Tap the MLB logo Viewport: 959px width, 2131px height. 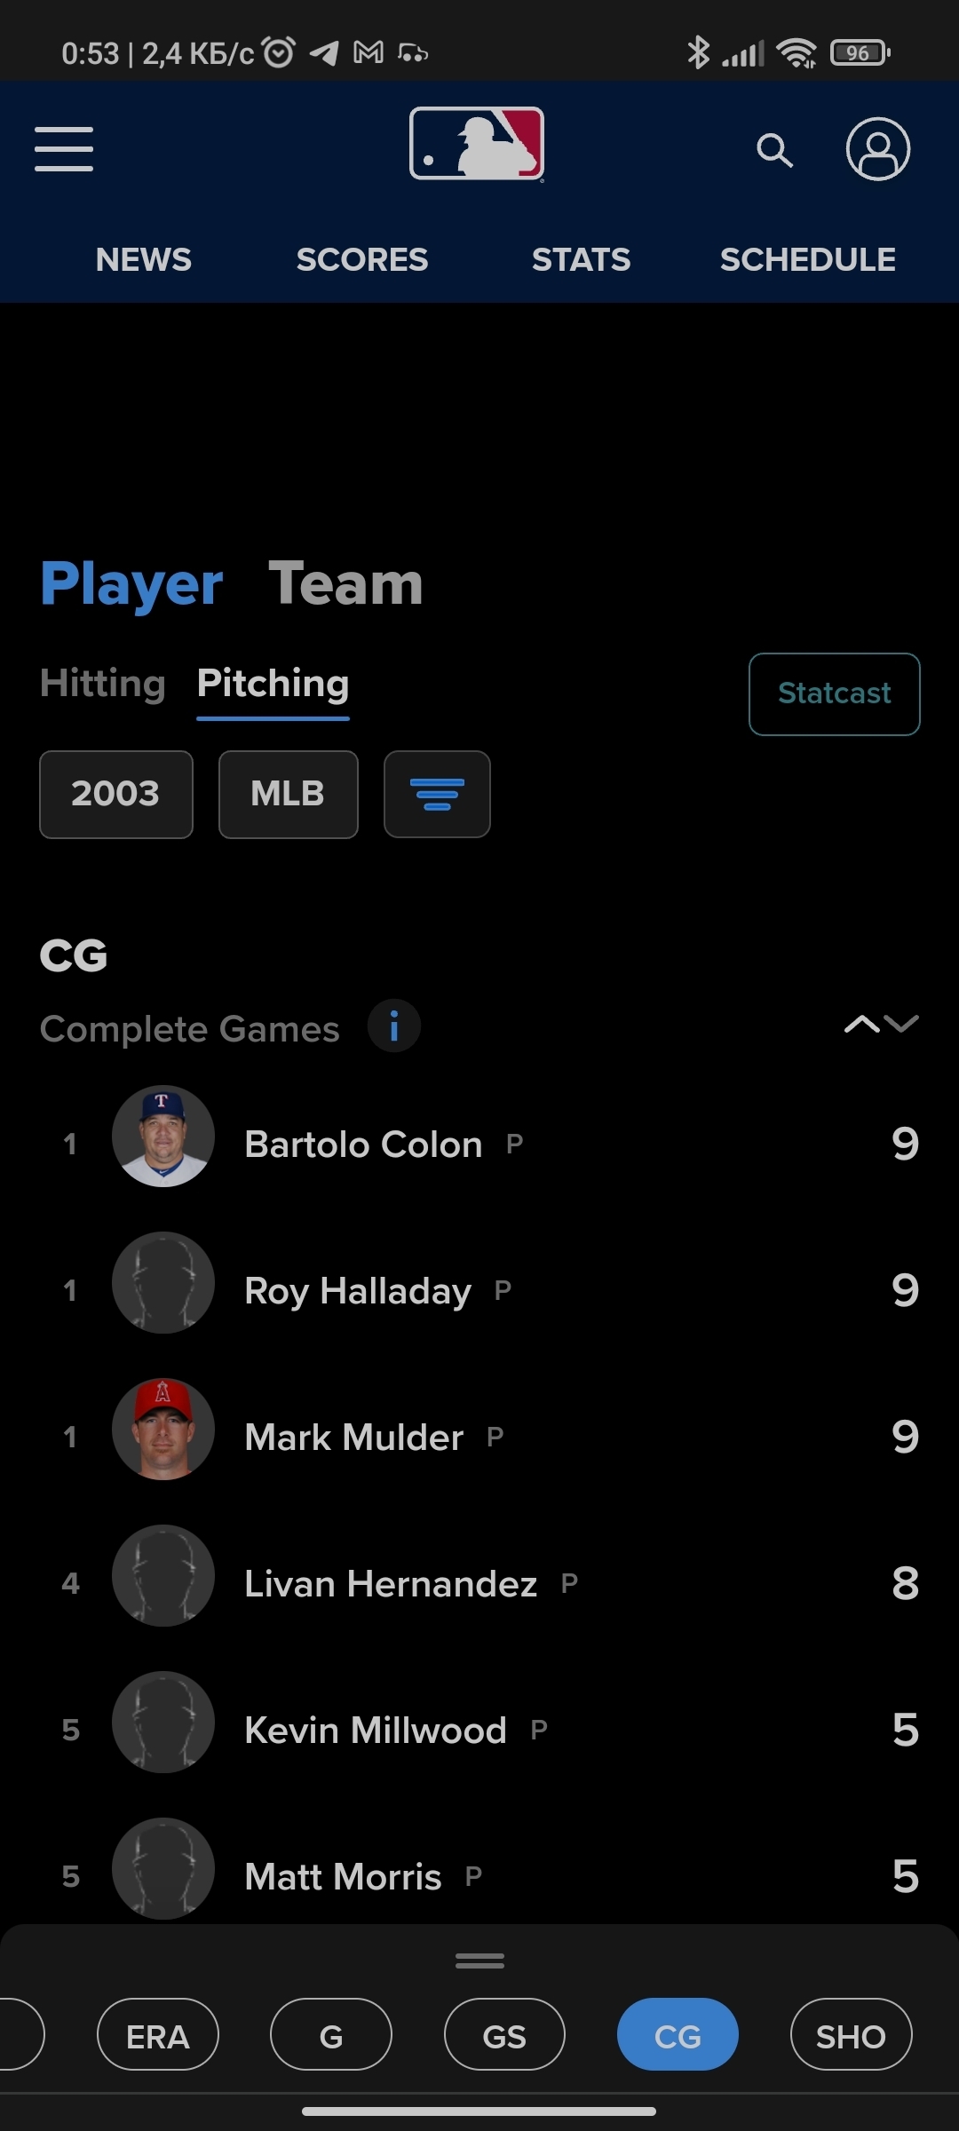tap(477, 144)
